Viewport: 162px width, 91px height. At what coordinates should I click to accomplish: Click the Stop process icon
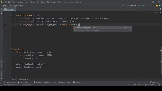150,6
